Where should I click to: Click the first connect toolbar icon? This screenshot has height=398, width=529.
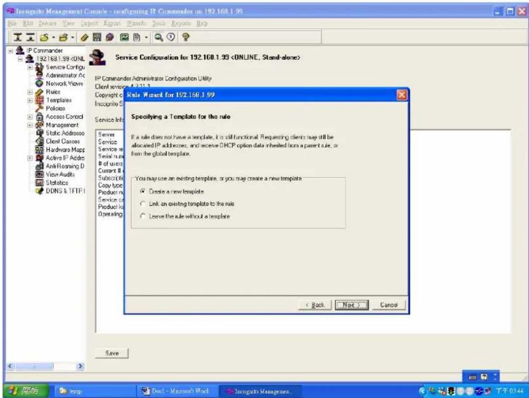18,37
